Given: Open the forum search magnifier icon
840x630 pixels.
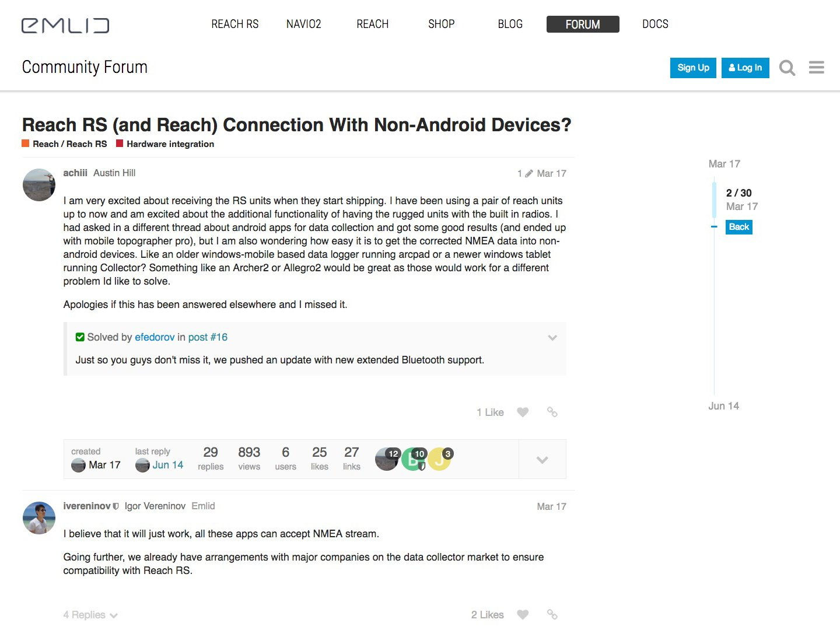Looking at the screenshot, I should coord(787,68).
